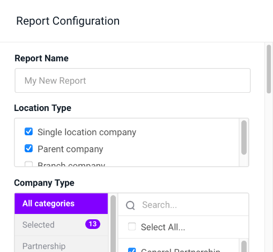Viewport: 273px width, 252px height.
Task: Click the Single location company label
Action: 87,132
